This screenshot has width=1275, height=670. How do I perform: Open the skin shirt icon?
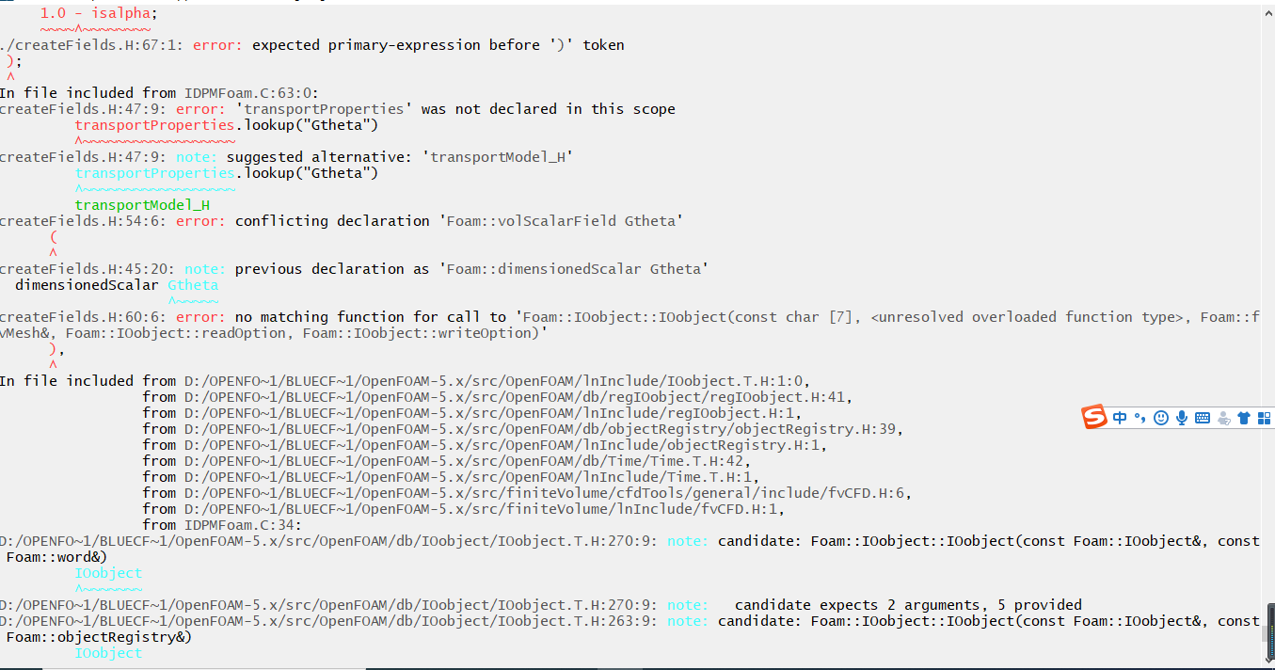coord(1243,419)
